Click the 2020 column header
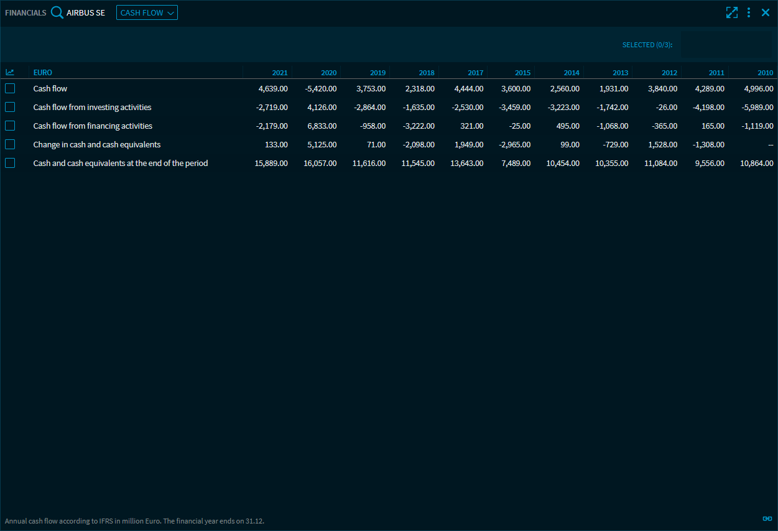The height and width of the screenshot is (531, 778). [x=328, y=73]
